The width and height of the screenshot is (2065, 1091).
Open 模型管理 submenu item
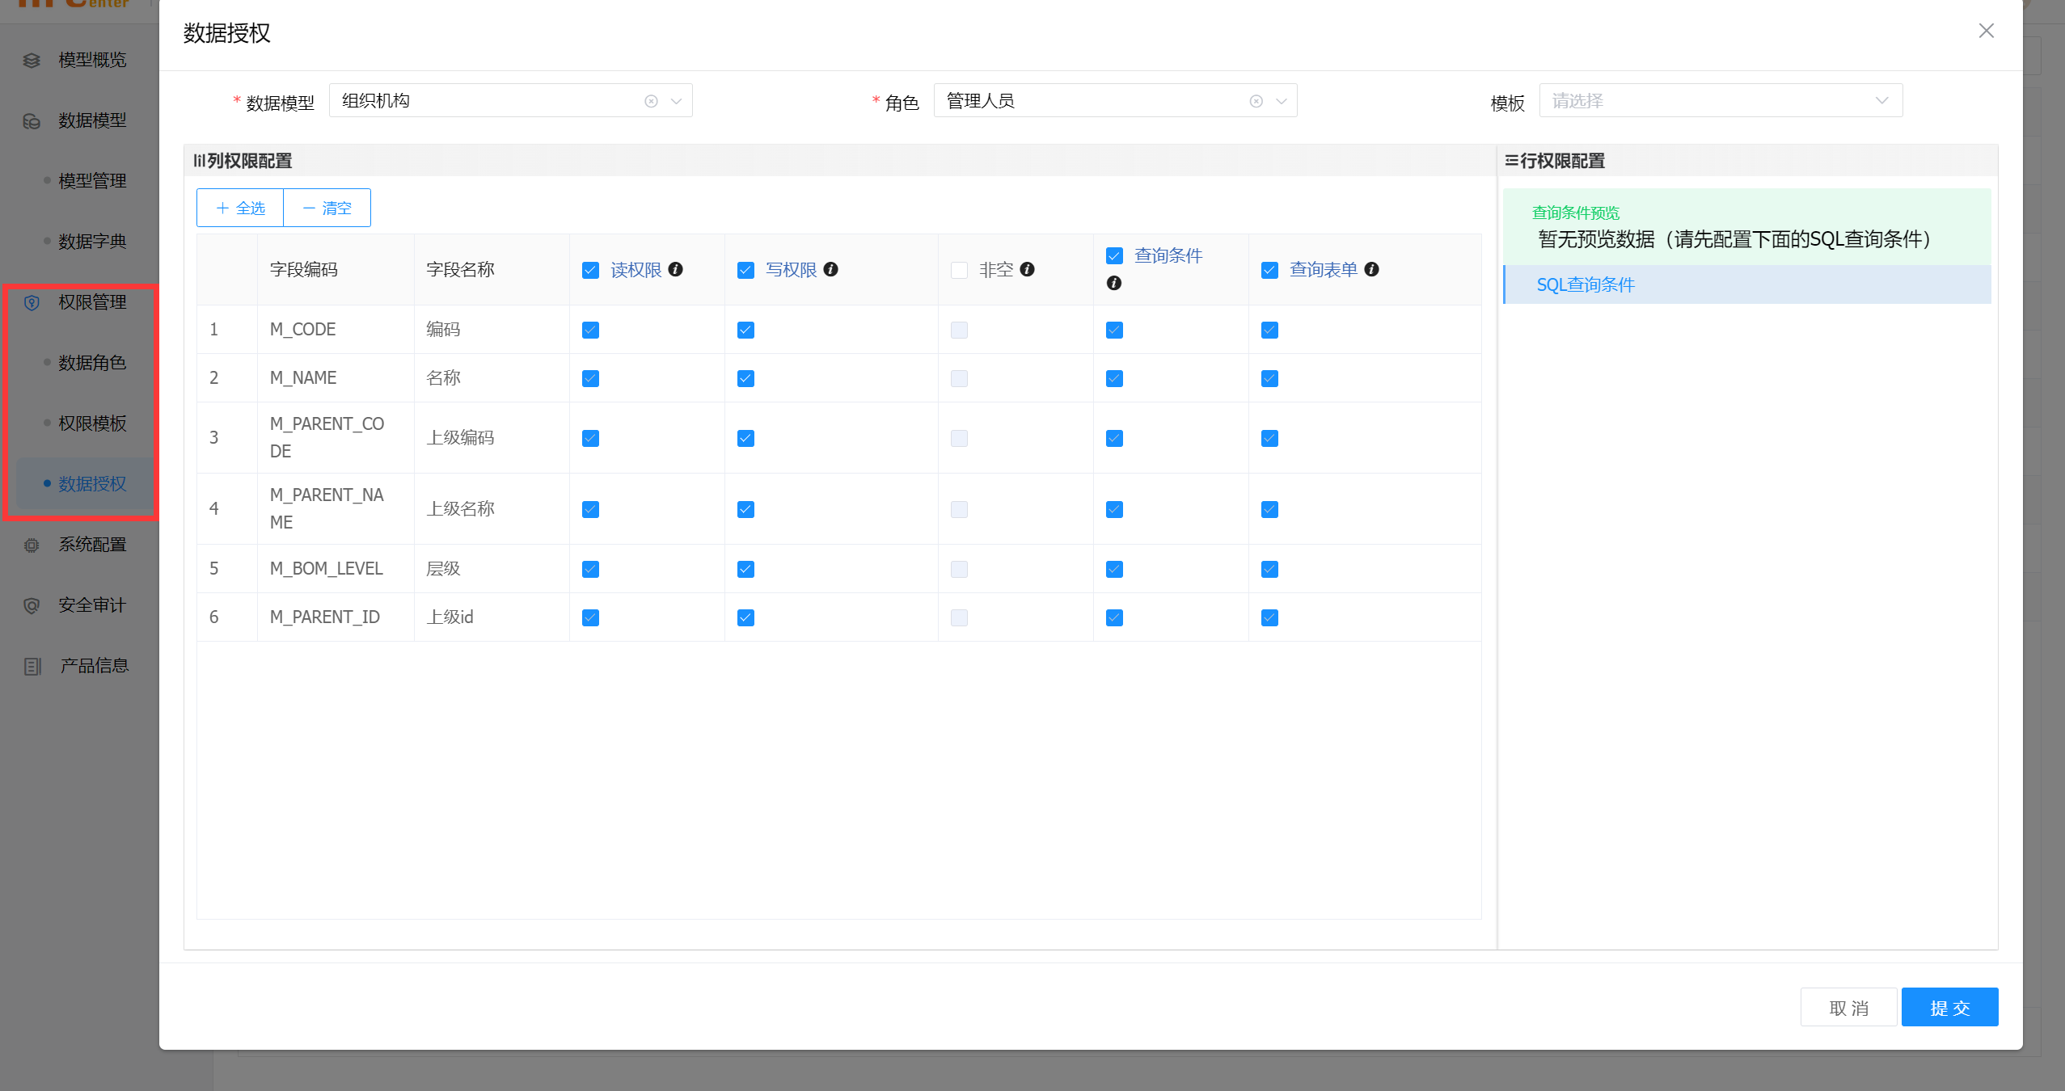(x=92, y=181)
